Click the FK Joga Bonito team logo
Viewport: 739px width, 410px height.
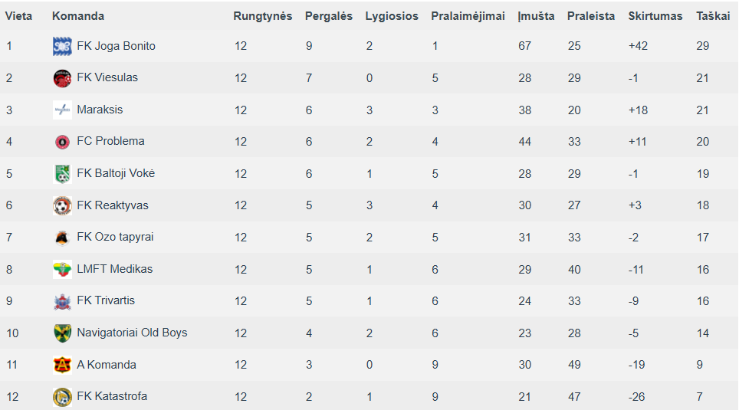[62, 46]
